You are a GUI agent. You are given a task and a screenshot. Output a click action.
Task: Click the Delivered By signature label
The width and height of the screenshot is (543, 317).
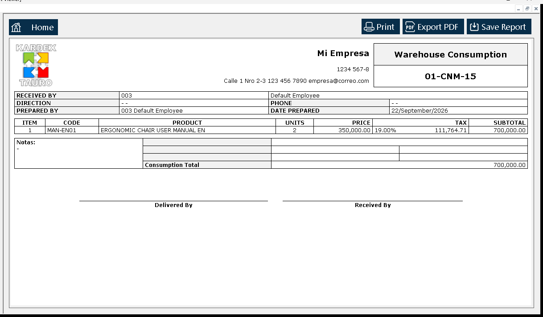pyautogui.click(x=173, y=205)
